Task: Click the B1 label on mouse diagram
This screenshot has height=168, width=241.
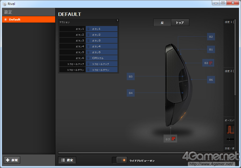Action: (x=211, y=49)
